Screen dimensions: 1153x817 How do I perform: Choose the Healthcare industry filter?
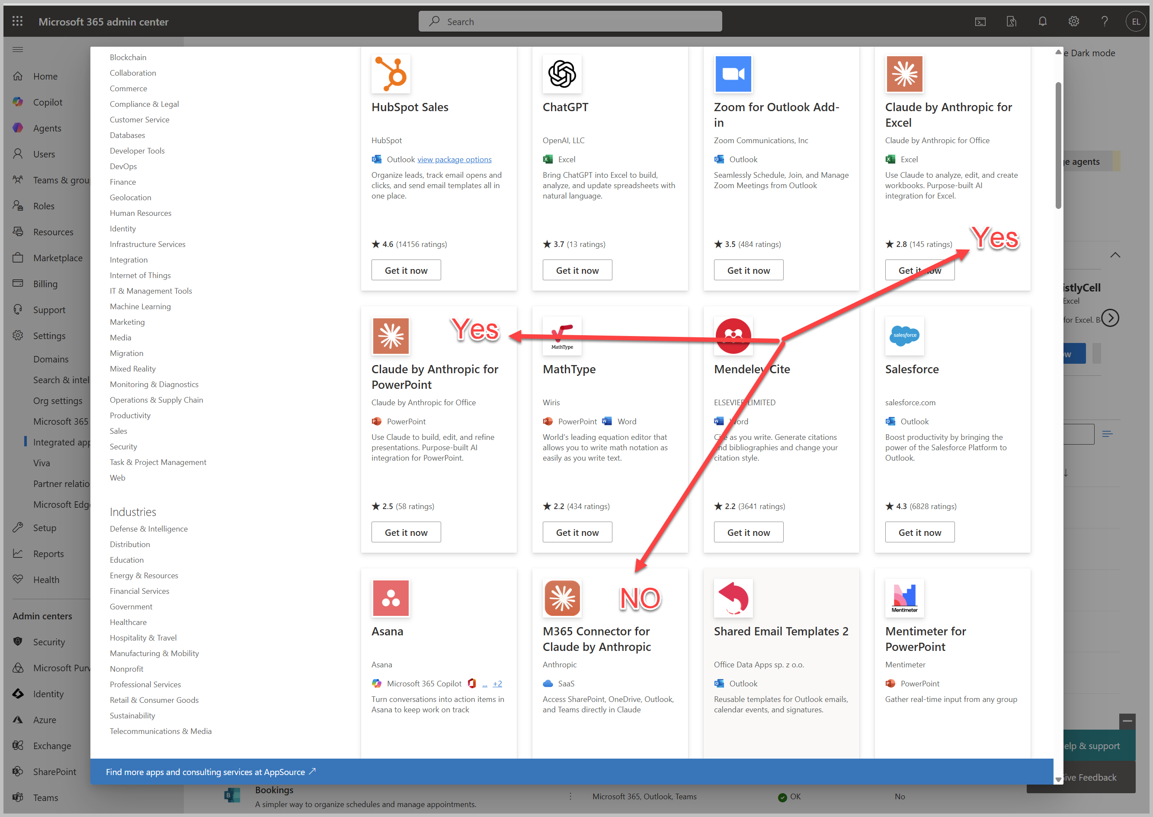tap(128, 622)
